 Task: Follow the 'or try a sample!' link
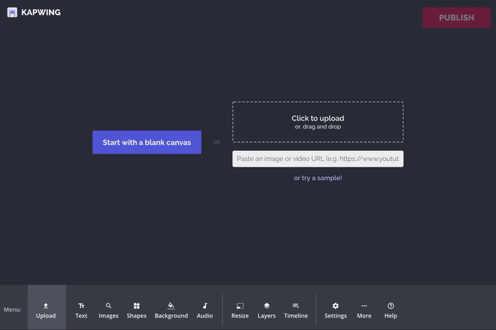click(x=318, y=178)
